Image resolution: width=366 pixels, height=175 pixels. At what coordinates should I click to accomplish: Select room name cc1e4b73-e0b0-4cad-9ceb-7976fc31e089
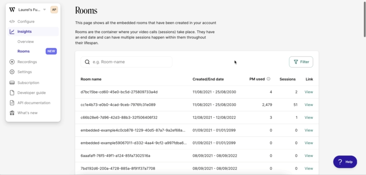(118, 105)
